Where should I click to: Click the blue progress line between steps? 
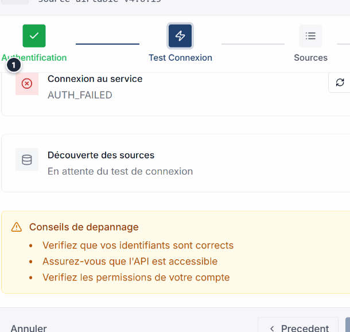(x=107, y=44)
